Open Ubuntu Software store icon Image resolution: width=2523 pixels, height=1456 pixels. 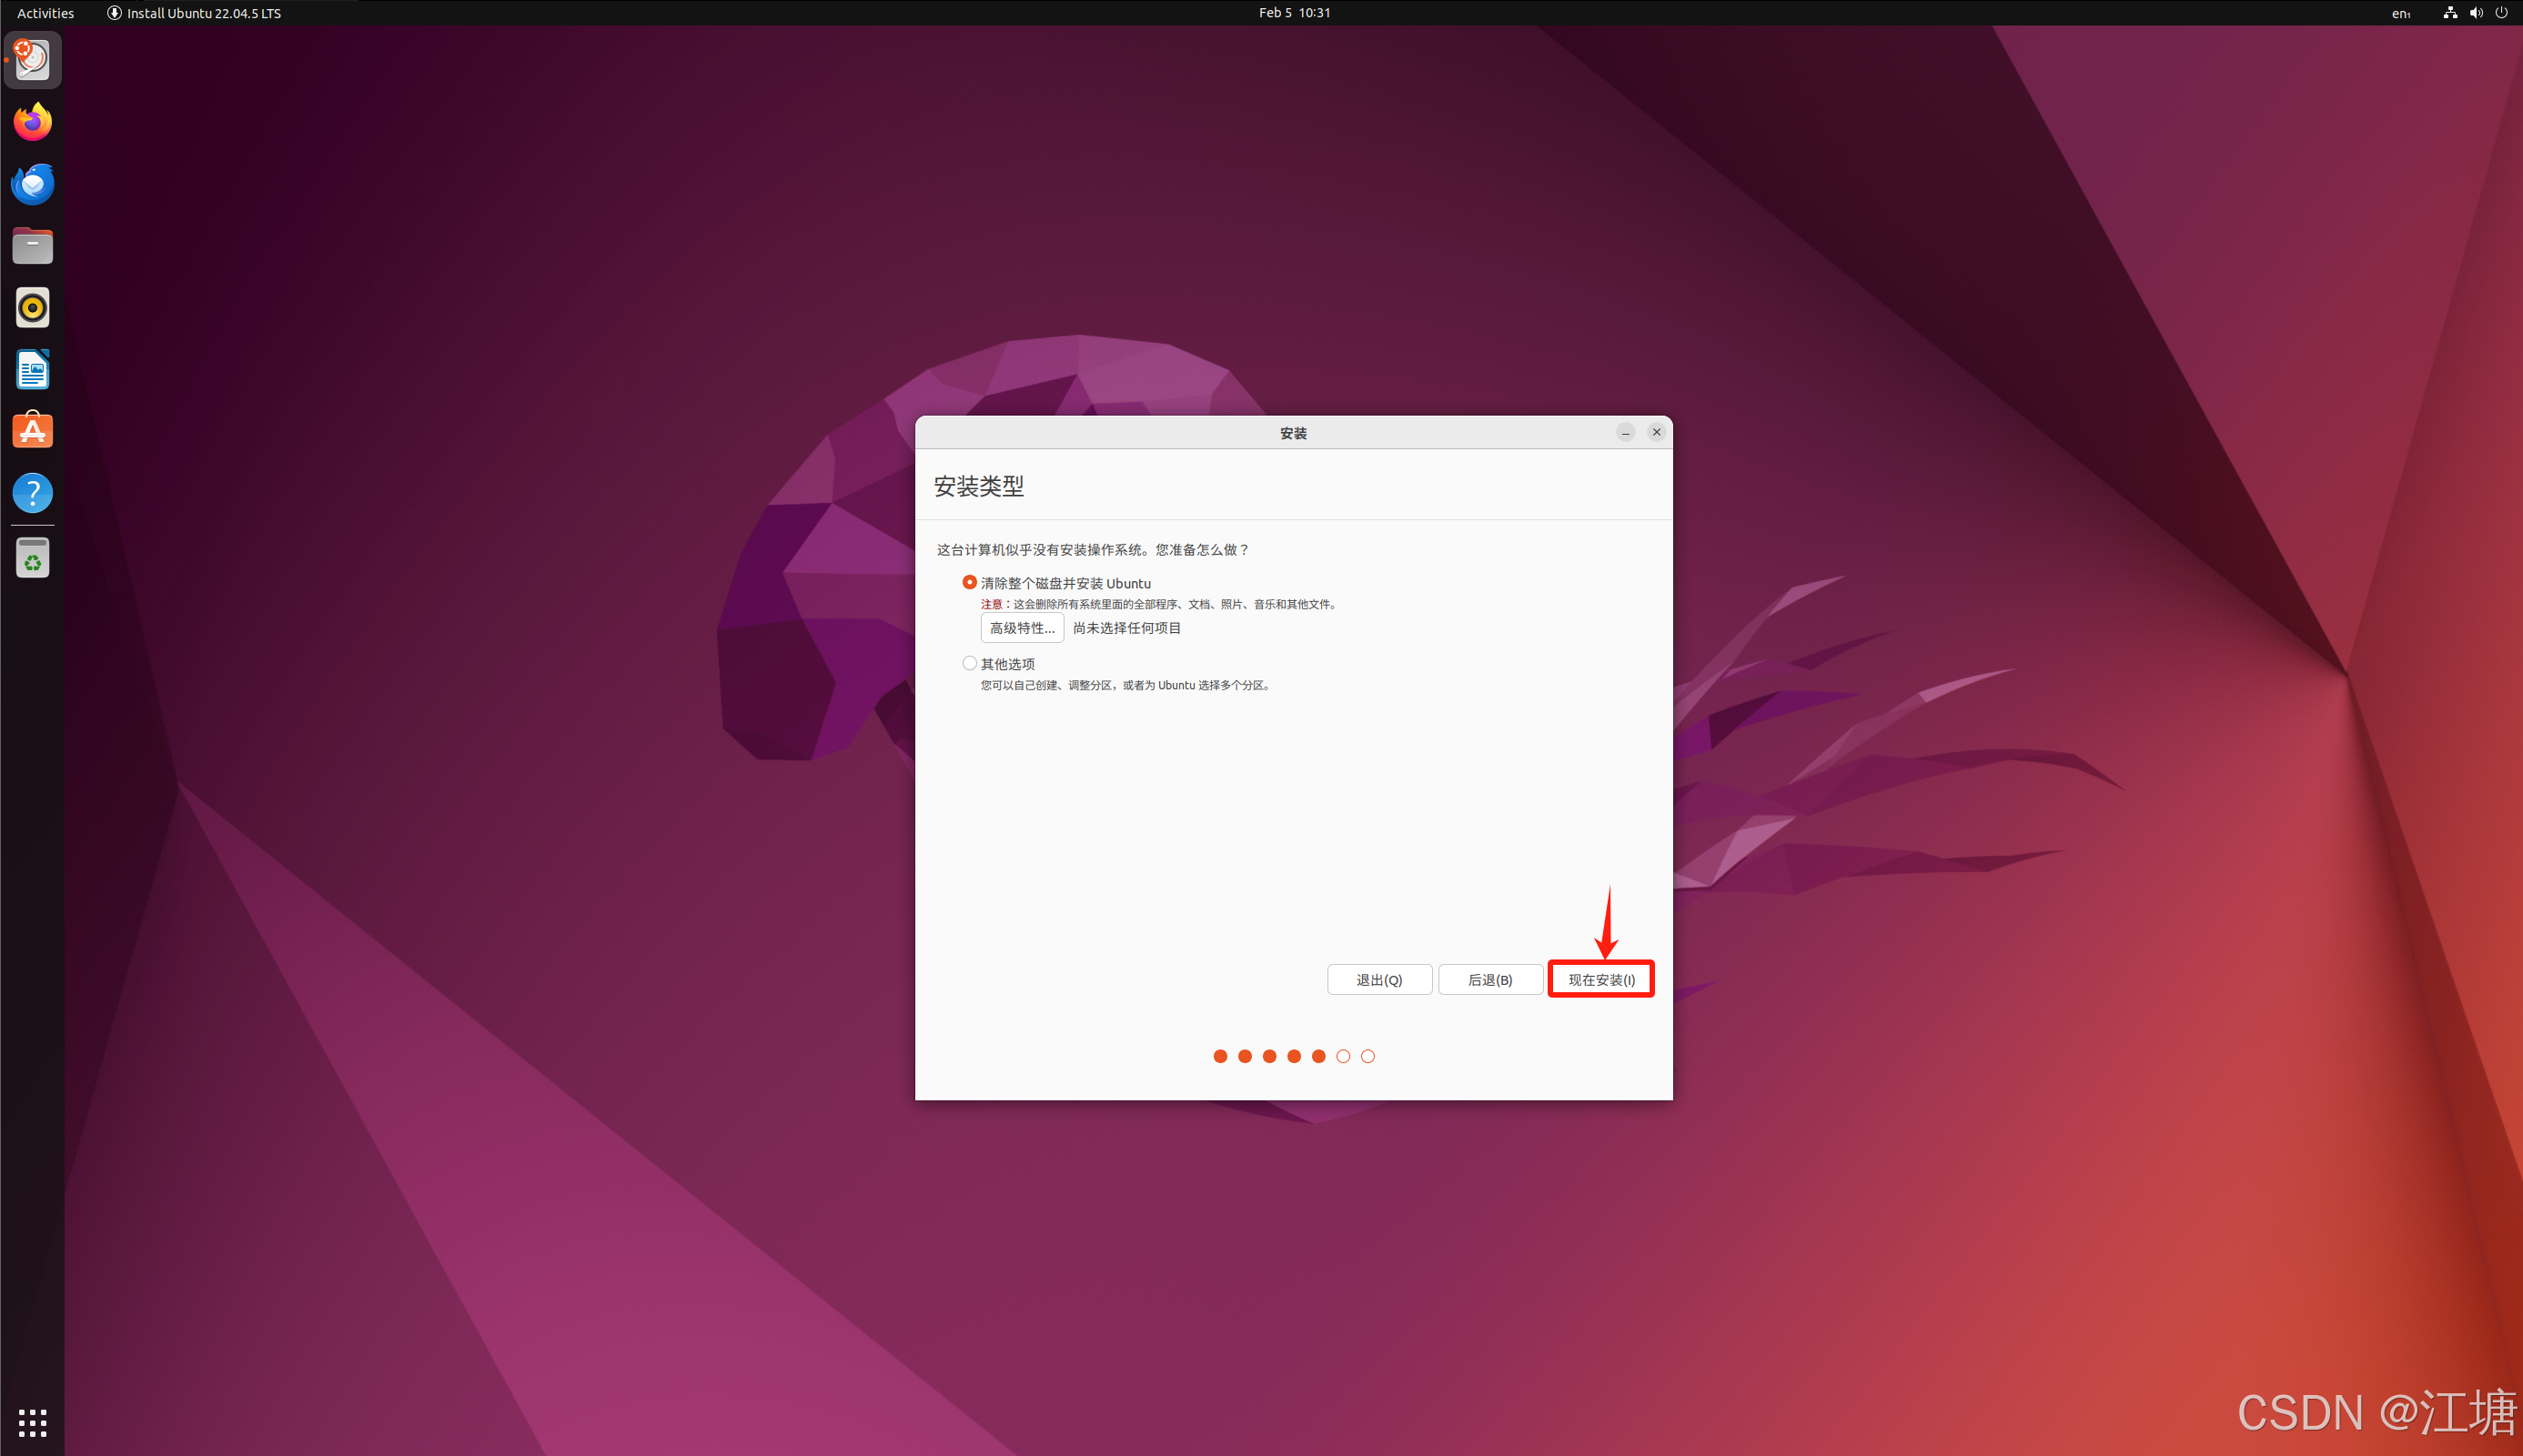click(32, 431)
